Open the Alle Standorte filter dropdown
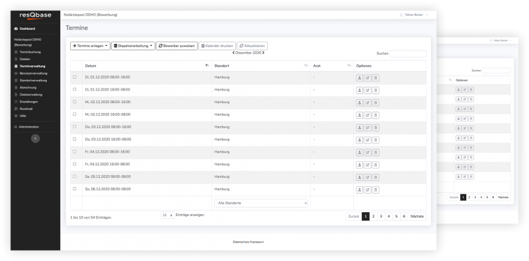The image size is (529, 261). (261, 203)
